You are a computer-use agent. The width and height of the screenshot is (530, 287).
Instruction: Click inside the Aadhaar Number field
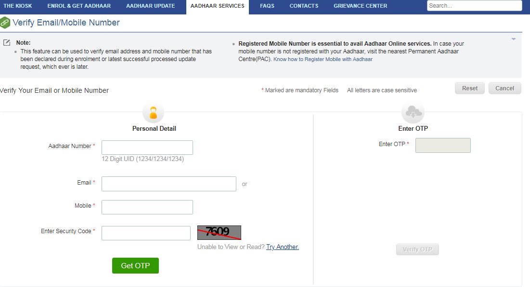(x=147, y=147)
